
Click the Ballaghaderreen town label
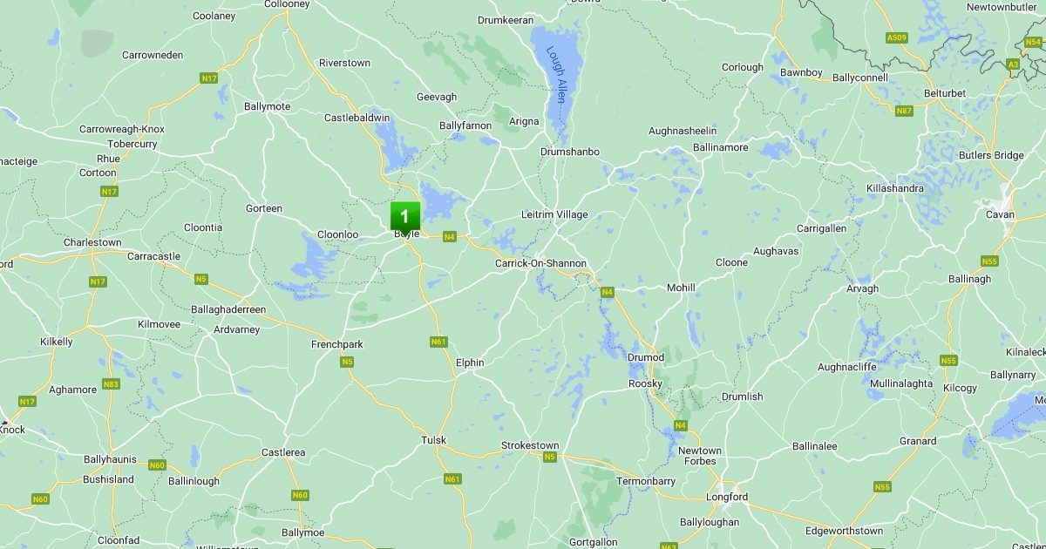pos(228,309)
